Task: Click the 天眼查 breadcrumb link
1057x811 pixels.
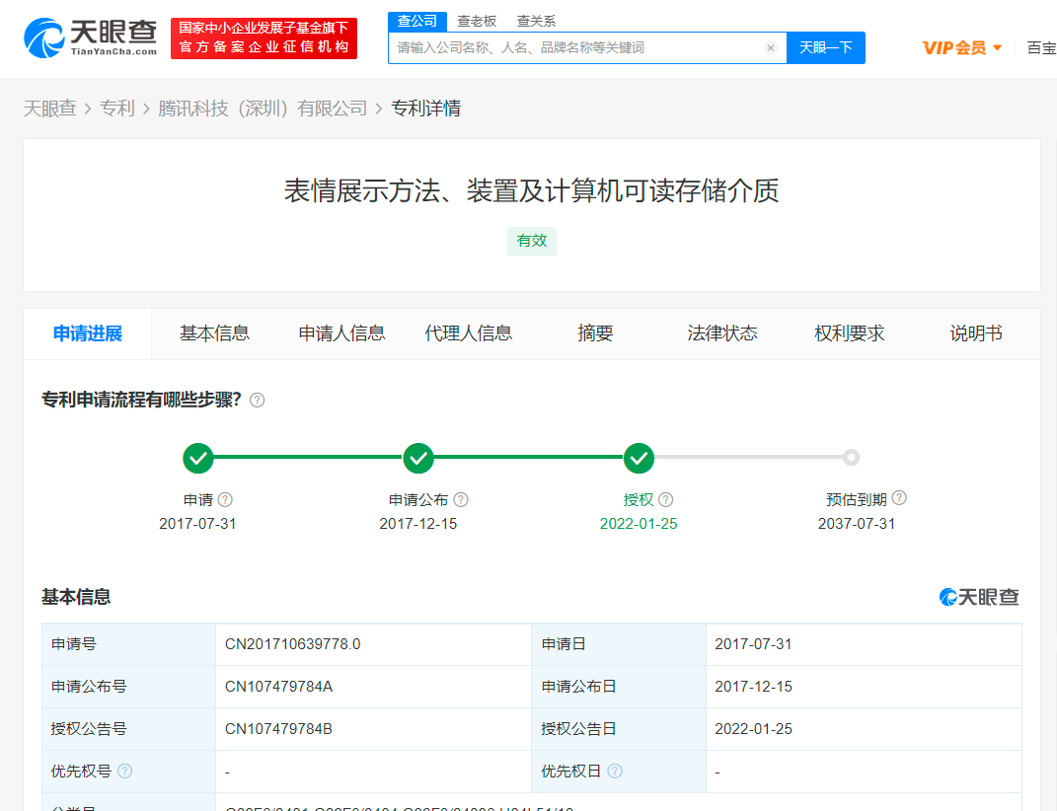Action: [x=50, y=109]
